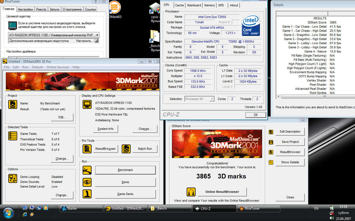Switch to the Cache tab in CPU-Z

coord(179,5)
